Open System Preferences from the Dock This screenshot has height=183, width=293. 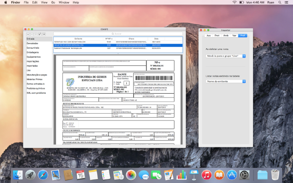click(x=244, y=175)
